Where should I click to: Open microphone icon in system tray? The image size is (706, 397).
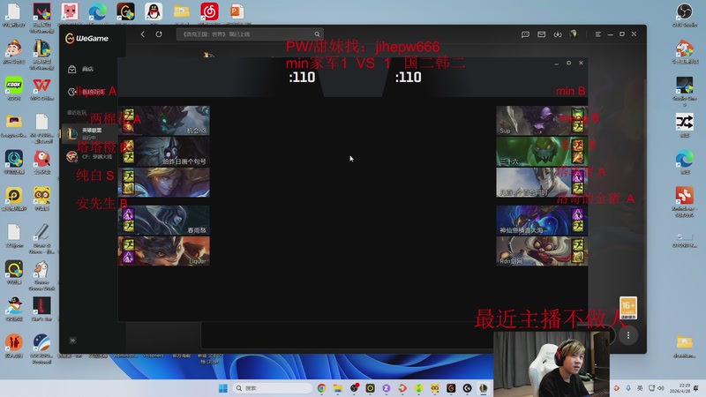(x=628, y=388)
